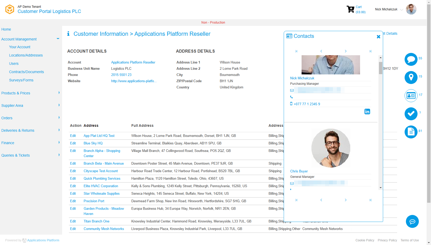The height and width of the screenshot is (245, 431).
Task: Expand the Finance menu
Action: coord(59,142)
